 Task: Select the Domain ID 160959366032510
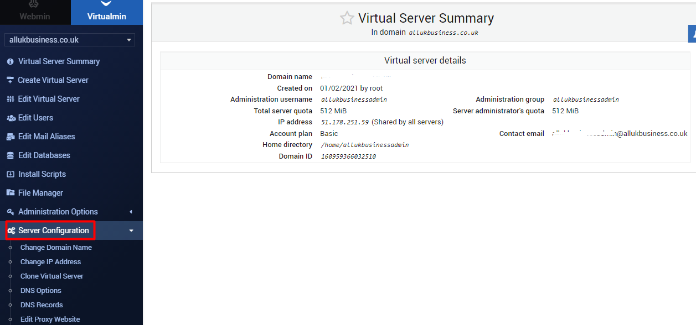348,156
